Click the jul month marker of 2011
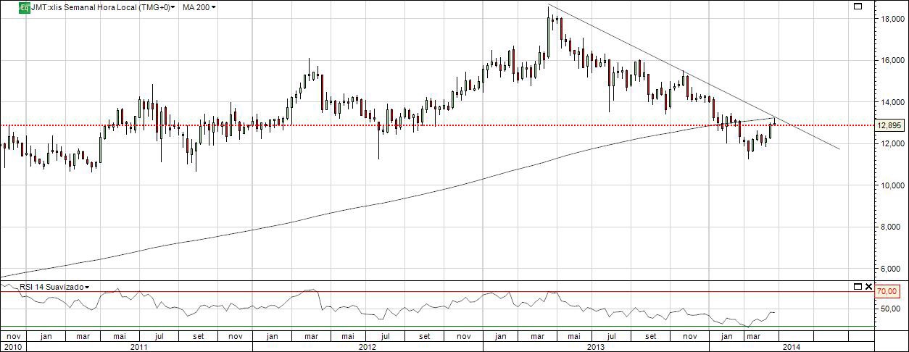This screenshot has width=909, height=352. tap(159, 337)
